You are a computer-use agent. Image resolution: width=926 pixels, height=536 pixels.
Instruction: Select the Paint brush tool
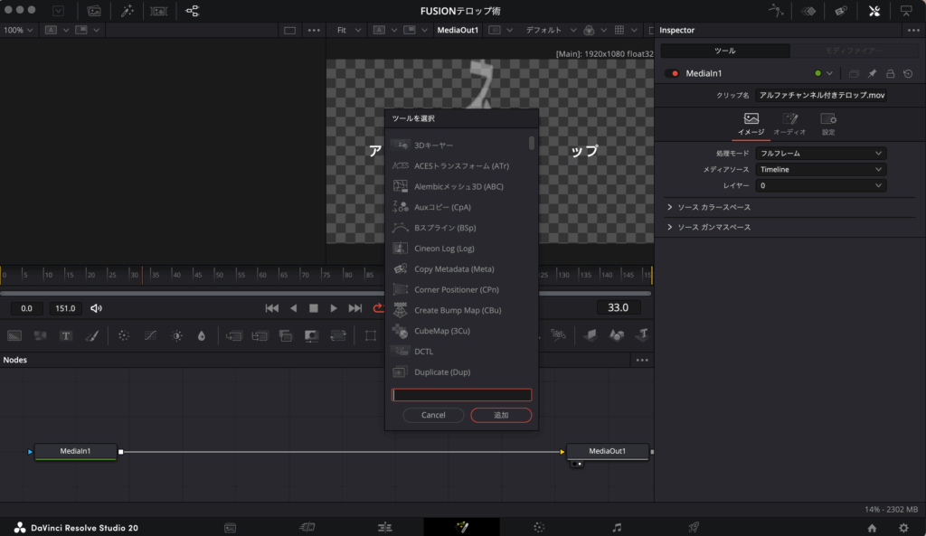pos(91,335)
